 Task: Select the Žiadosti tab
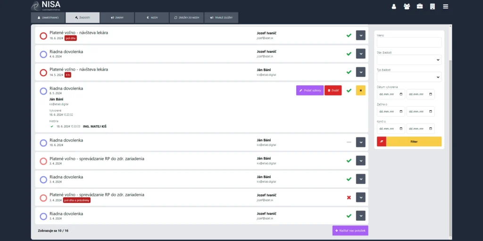coord(83,18)
